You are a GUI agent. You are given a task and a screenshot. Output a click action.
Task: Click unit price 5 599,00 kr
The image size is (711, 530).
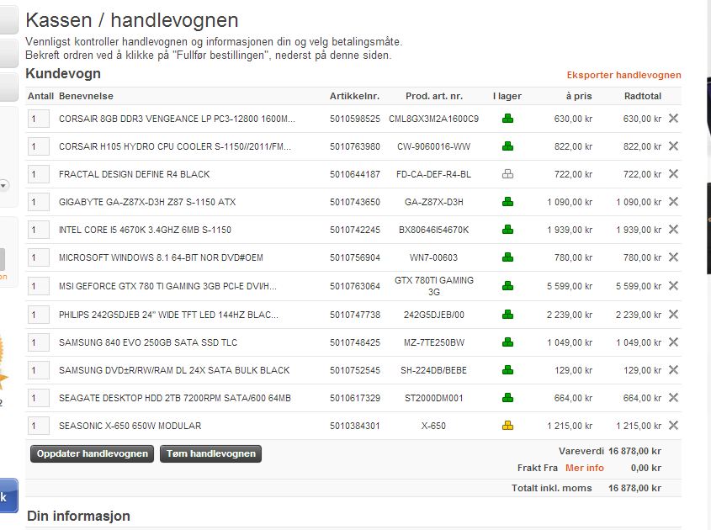point(570,286)
